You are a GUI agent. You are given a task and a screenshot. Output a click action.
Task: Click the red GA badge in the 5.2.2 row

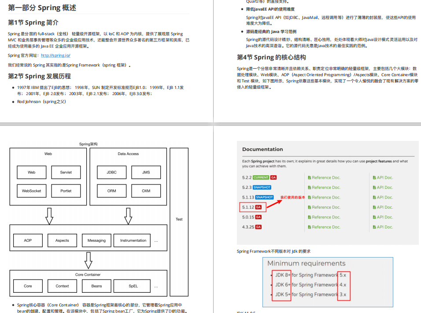(x=273, y=177)
